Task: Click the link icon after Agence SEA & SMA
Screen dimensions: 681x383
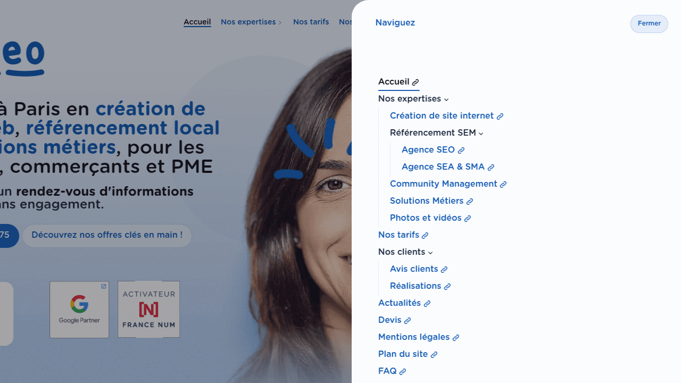Action: coord(491,168)
